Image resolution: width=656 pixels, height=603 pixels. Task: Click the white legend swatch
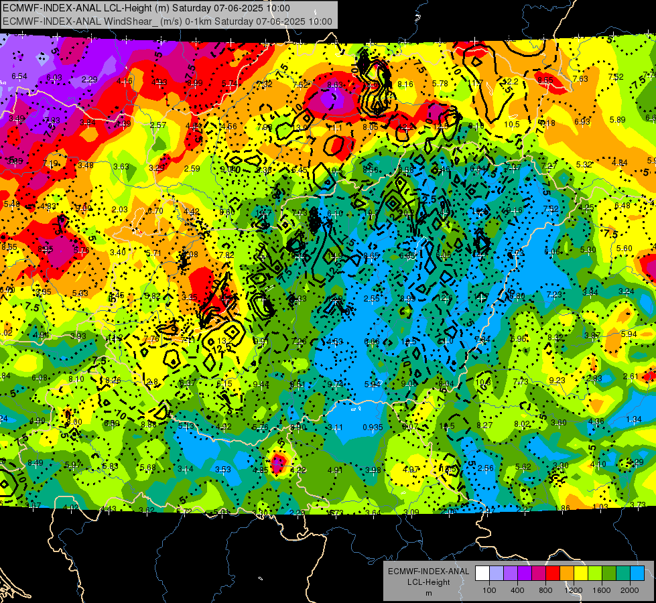[482, 574]
